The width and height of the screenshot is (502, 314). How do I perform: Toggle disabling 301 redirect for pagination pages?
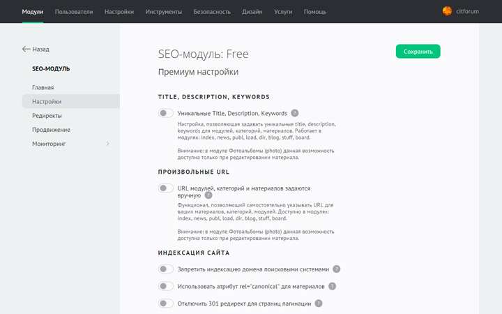pos(166,304)
